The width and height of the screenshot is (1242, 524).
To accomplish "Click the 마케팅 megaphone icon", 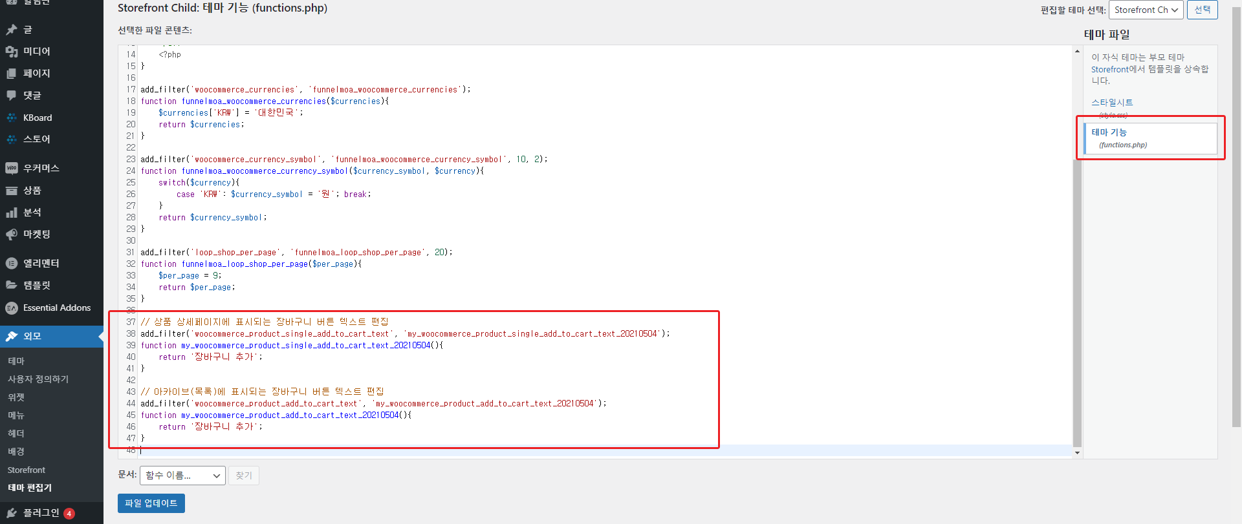I will point(12,235).
